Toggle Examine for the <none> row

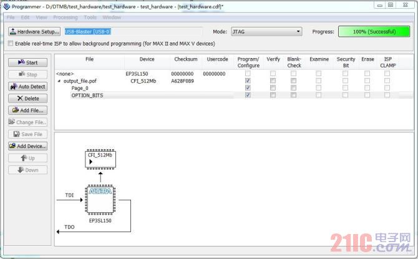coord(319,74)
